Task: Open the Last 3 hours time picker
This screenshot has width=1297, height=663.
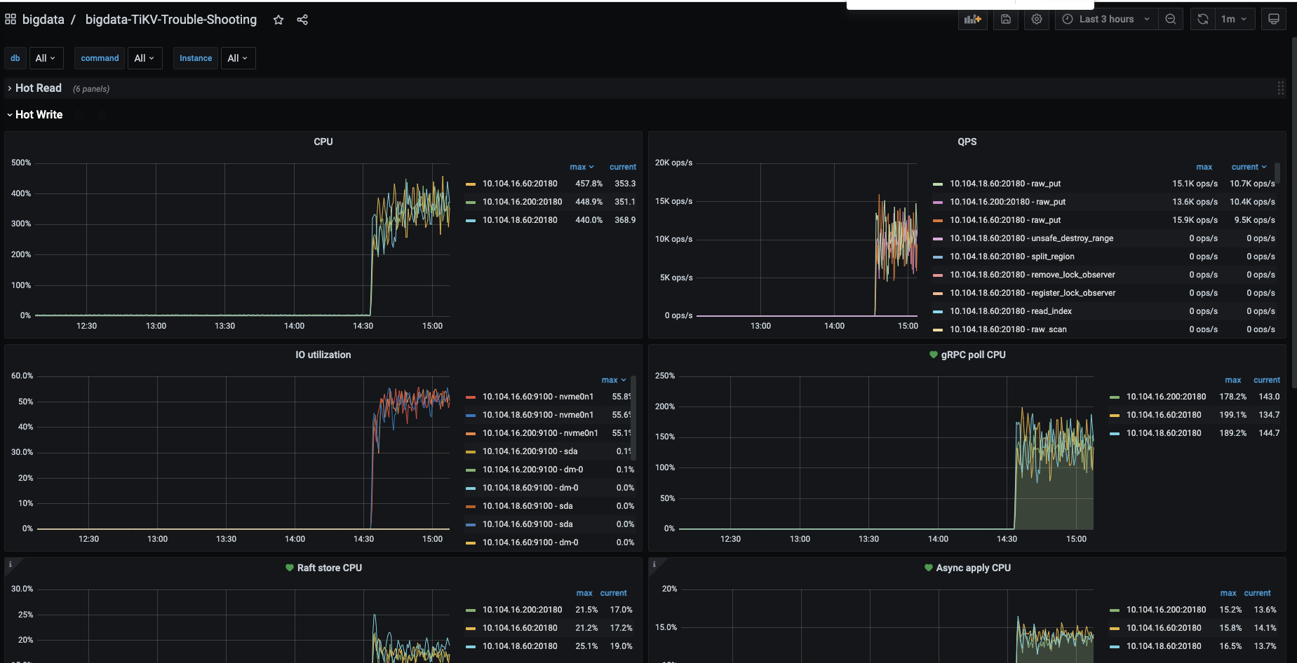Action: 1107,19
